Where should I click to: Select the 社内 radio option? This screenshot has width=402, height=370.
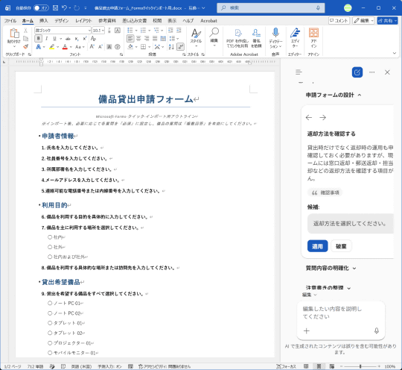(x=50, y=237)
